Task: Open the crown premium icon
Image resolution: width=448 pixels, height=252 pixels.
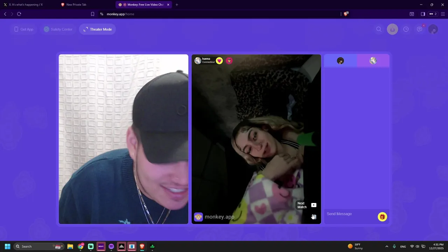Action: coord(392,29)
